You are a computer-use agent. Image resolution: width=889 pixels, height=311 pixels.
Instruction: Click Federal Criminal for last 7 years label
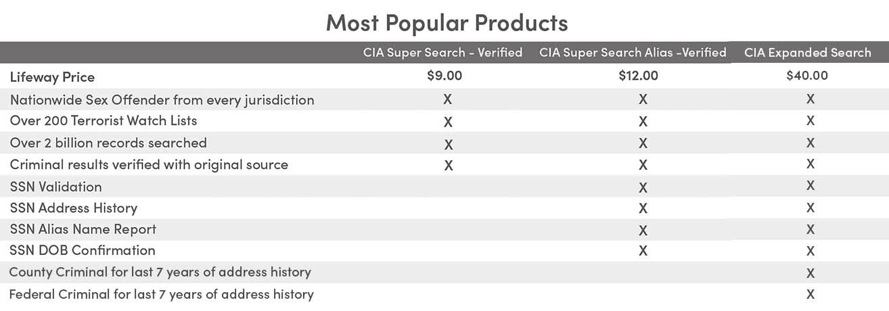pos(161,294)
